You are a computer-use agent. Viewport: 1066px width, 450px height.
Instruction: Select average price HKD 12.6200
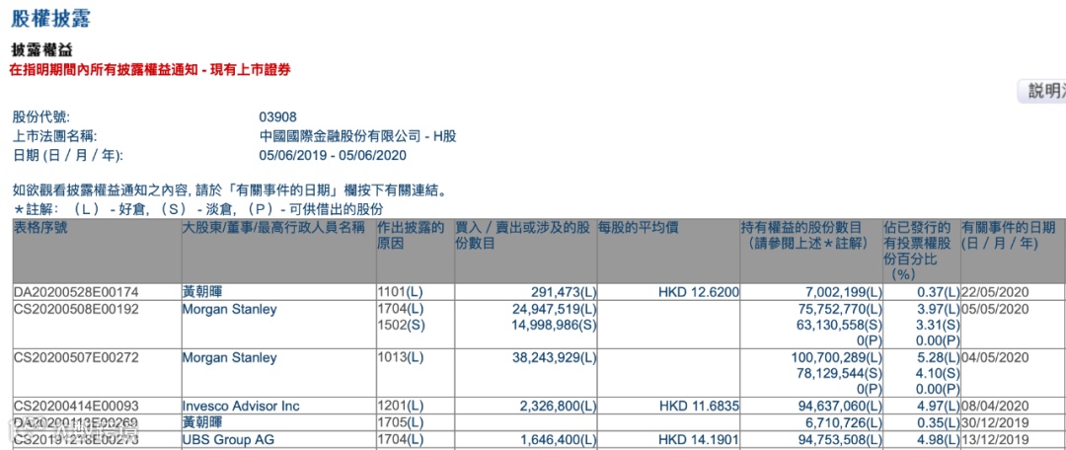tap(699, 293)
